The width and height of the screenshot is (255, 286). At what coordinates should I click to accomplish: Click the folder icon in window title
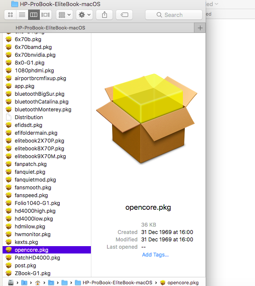pos(15,4)
